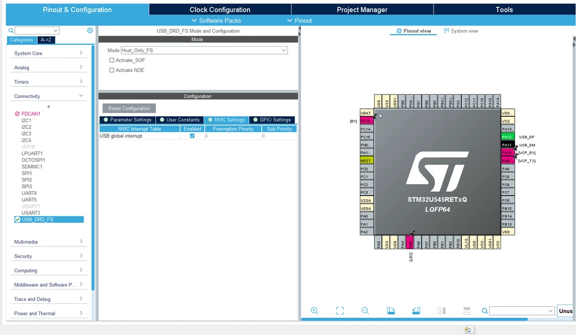Image resolution: width=576 pixels, height=335 pixels.
Task: Open the Tools tab
Action: click(x=504, y=10)
